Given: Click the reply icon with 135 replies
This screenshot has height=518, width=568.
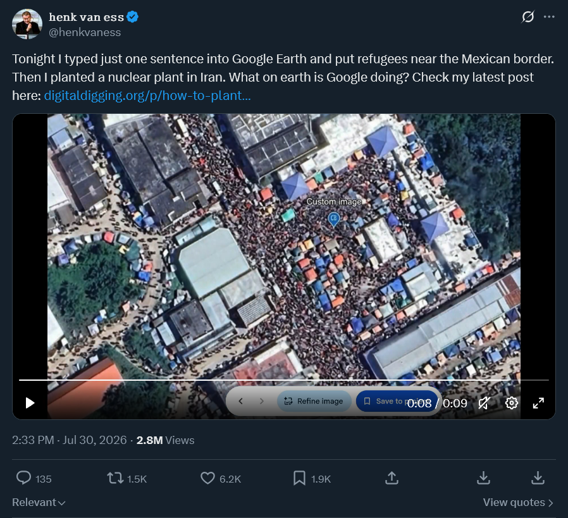Looking at the screenshot, I should (x=24, y=478).
